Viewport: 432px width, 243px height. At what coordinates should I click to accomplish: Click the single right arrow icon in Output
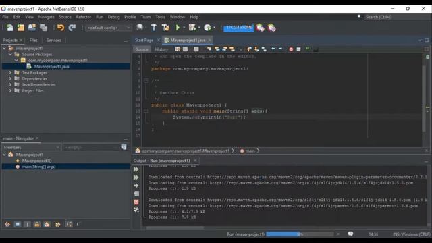[x=136, y=186]
